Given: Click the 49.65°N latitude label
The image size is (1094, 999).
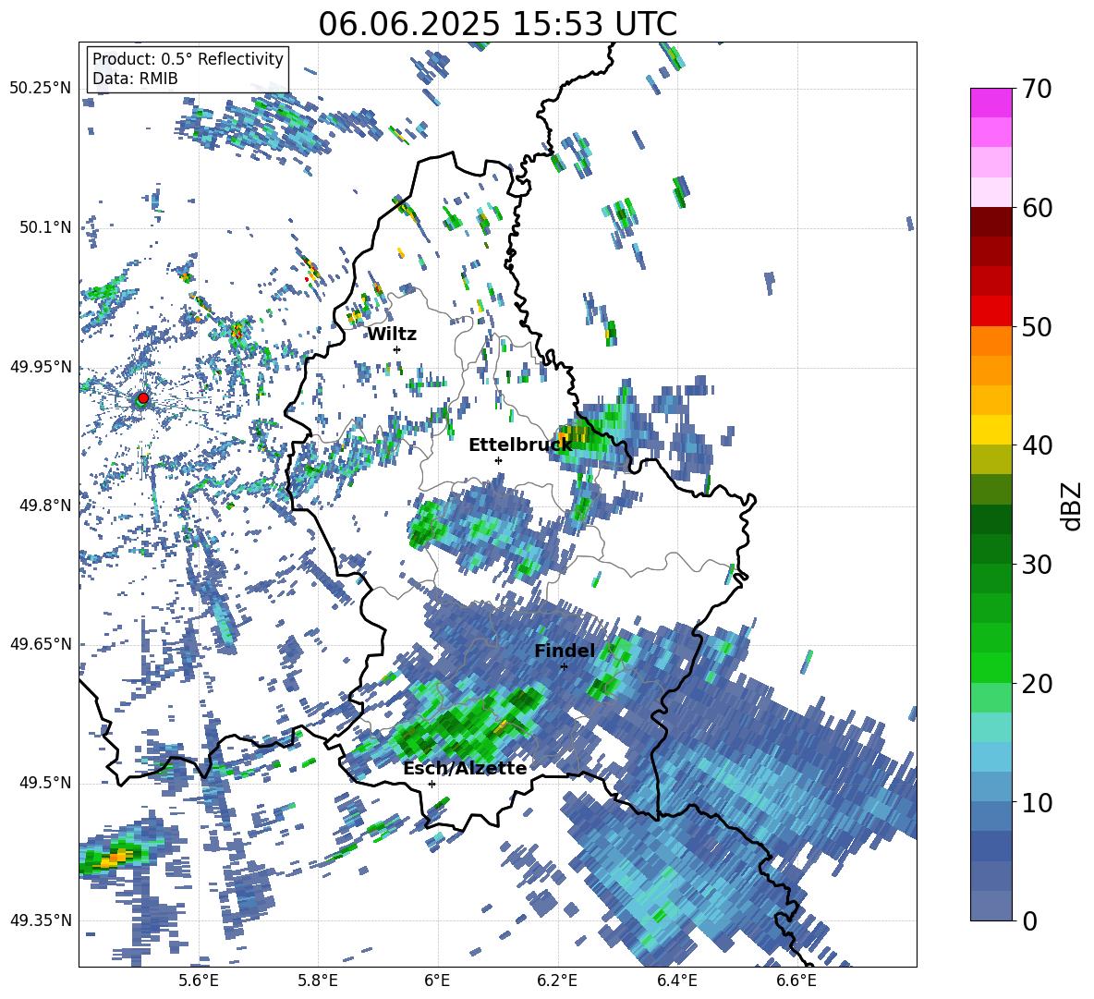Looking at the screenshot, I should click(x=41, y=644).
